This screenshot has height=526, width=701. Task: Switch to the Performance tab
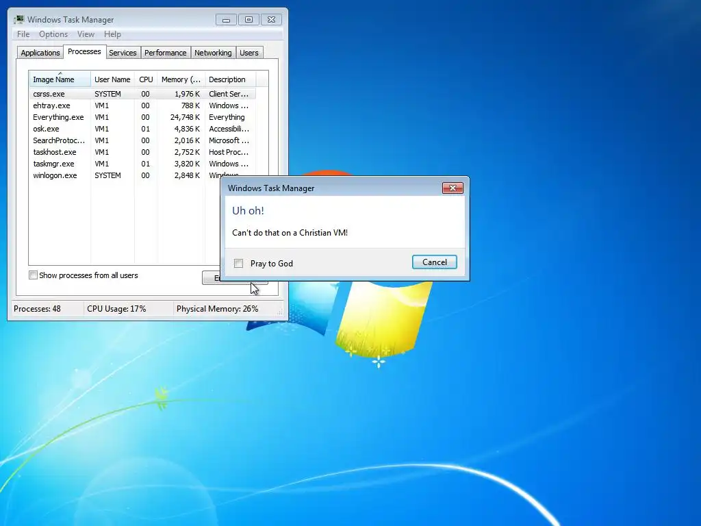coord(165,53)
